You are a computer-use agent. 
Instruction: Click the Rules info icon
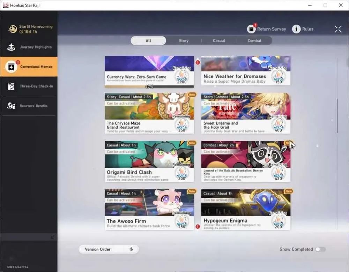(296, 29)
